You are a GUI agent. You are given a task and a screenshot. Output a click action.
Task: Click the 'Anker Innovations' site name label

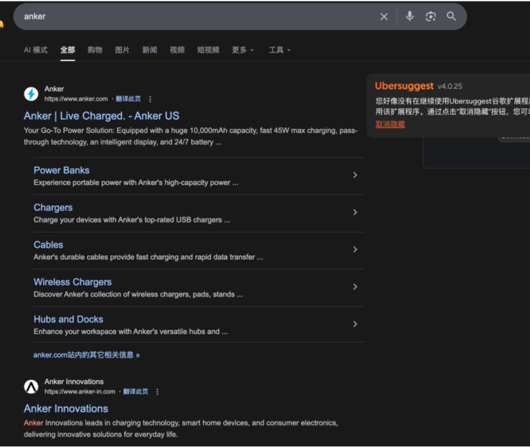tap(74, 382)
